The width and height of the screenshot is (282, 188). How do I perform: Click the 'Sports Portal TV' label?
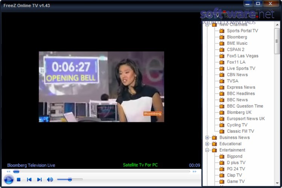tap(242, 31)
